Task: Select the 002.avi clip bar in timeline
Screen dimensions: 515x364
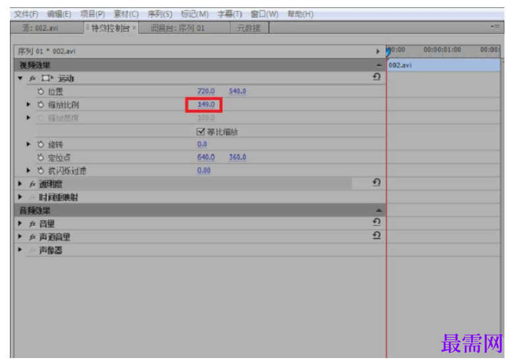Action: [x=444, y=65]
